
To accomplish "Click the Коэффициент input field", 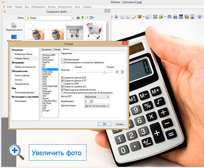I will coord(87,101).
